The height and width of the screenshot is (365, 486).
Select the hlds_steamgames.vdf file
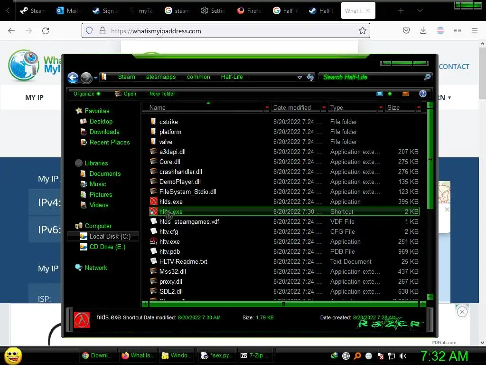coord(189,221)
